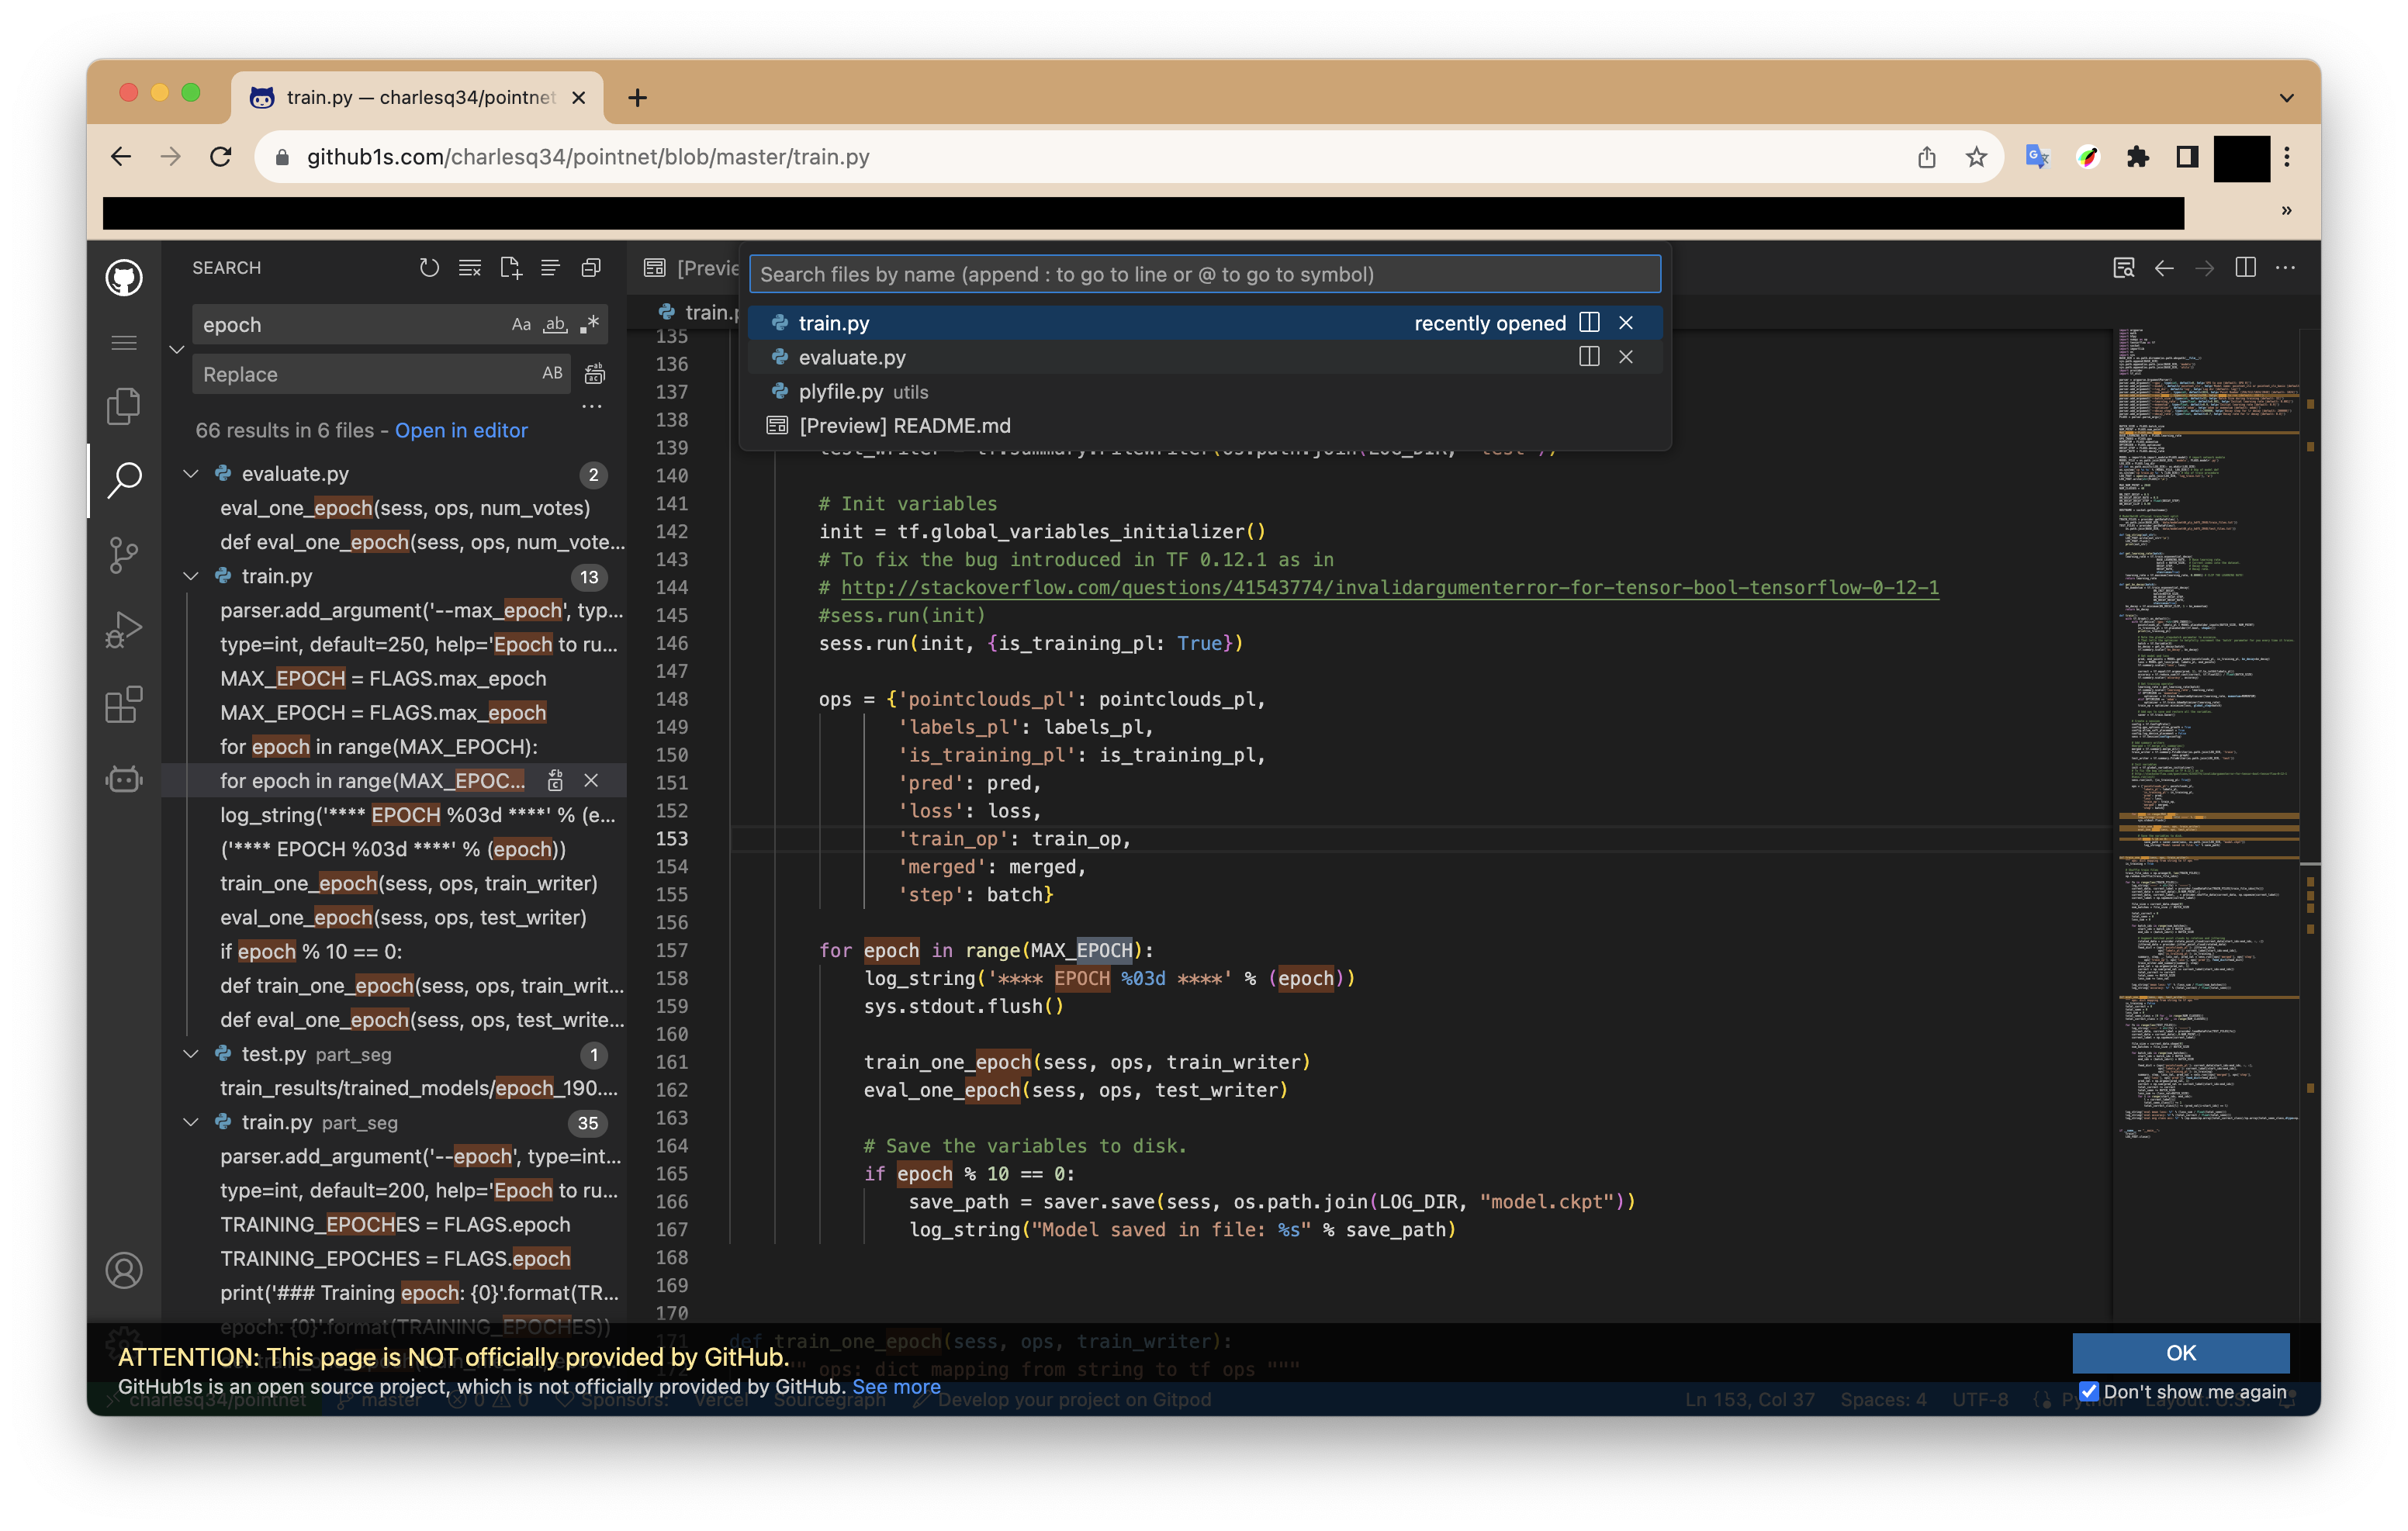Uncheck Don't show me again checkbox
The height and width of the screenshot is (1531, 2408).
[2088, 1391]
